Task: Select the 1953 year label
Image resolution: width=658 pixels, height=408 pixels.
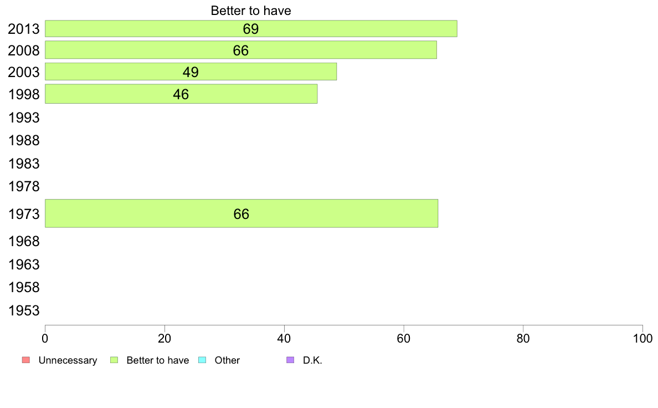Action: [24, 310]
